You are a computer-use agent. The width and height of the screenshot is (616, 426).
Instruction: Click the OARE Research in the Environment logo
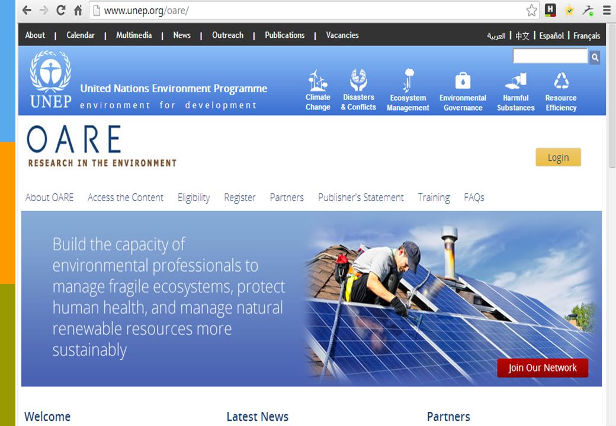102,146
